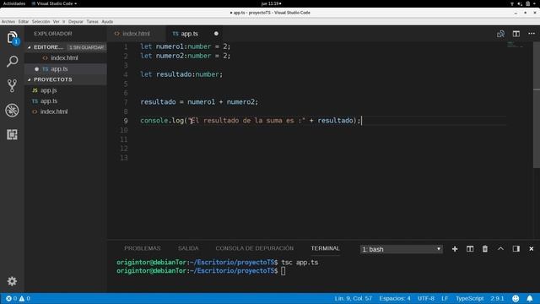Open the Depurar menu
The image size is (540, 304).
76,22
